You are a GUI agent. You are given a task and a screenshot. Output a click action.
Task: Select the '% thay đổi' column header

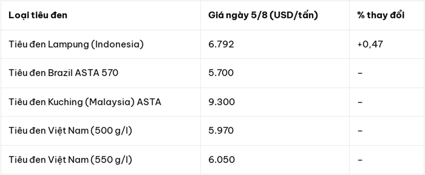tap(380, 15)
